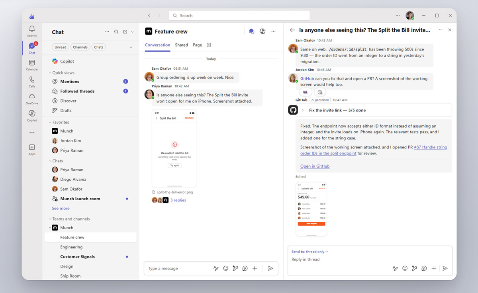Open emoji picker in channel message box
The image size is (478, 293).
point(226,268)
